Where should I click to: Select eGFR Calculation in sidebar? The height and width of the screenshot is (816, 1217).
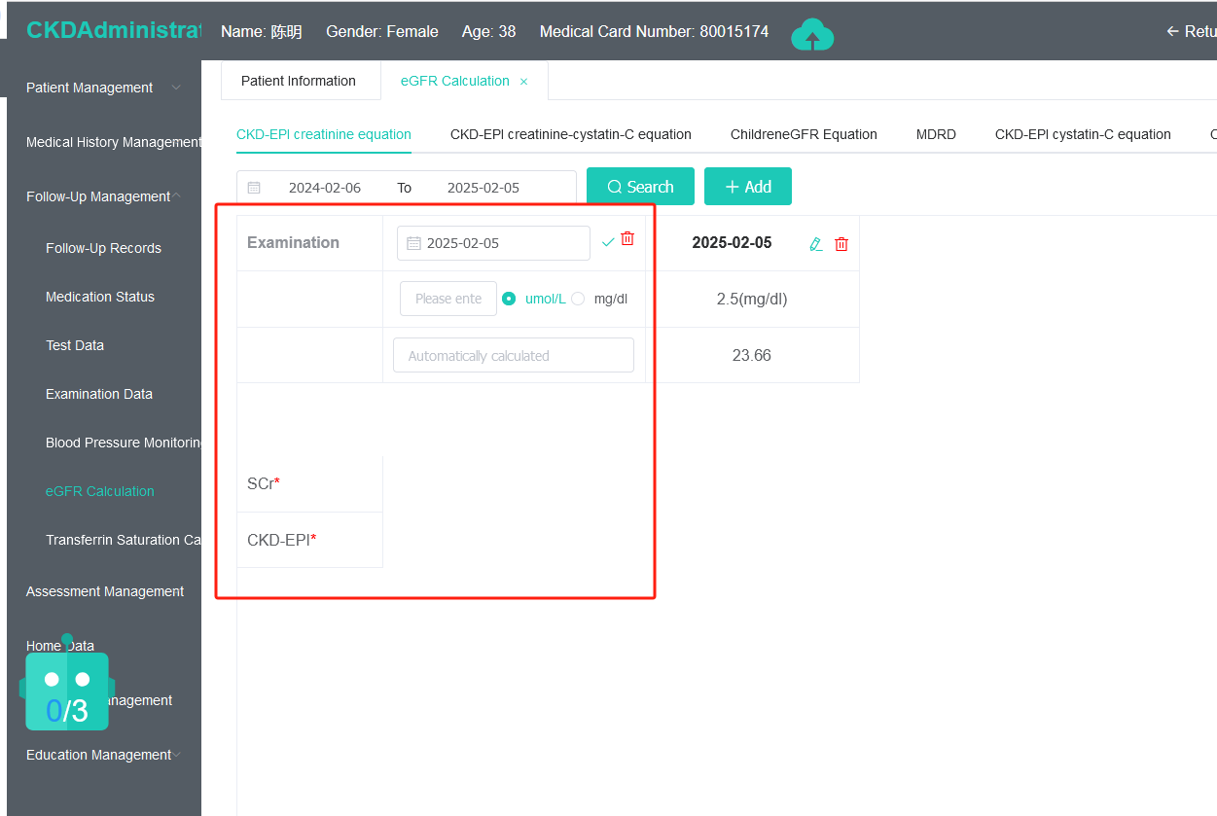(x=100, y=491)
